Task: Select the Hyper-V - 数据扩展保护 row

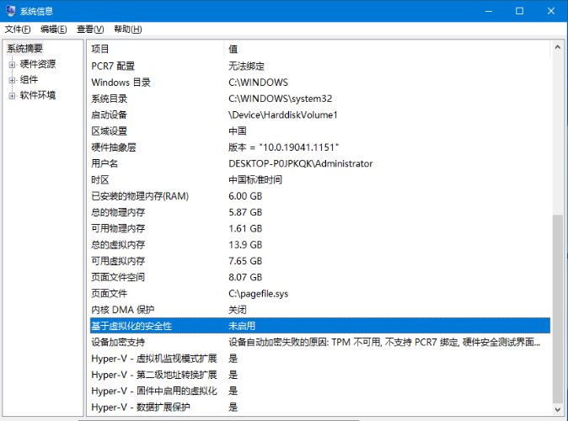Action: 320,408
